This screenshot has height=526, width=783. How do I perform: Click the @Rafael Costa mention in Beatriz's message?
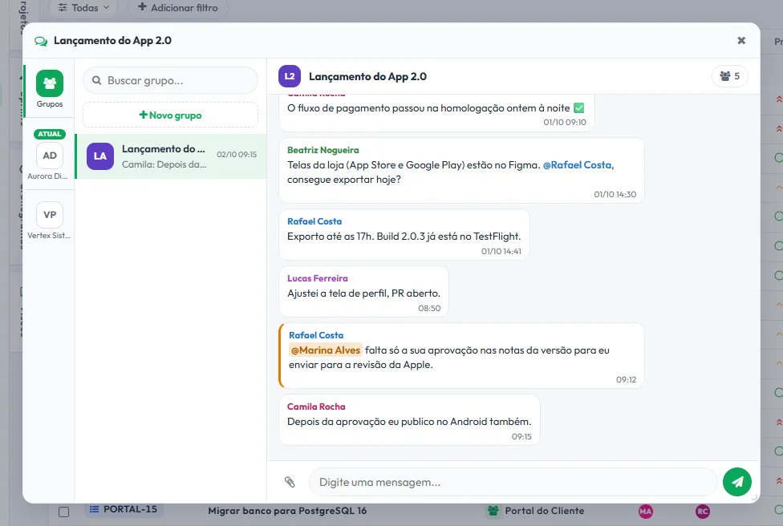578,165
